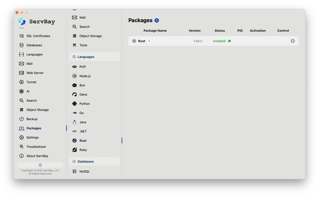This screenshot has width=319, height=197.
Task: Select Python language packages
Action: point(81,104)
